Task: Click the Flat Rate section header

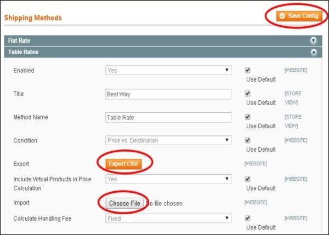Action: click(20, 41)
